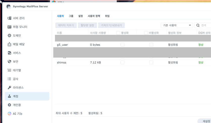The image size is (211, 123).
Task: Click the 7.12 KB mailbox usage value
Action: click(x=96, y=62)
